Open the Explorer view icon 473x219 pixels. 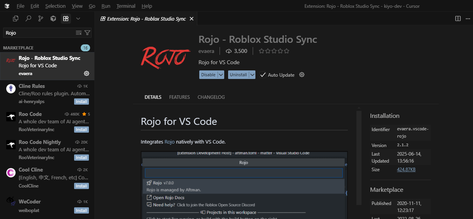point(16,18)
